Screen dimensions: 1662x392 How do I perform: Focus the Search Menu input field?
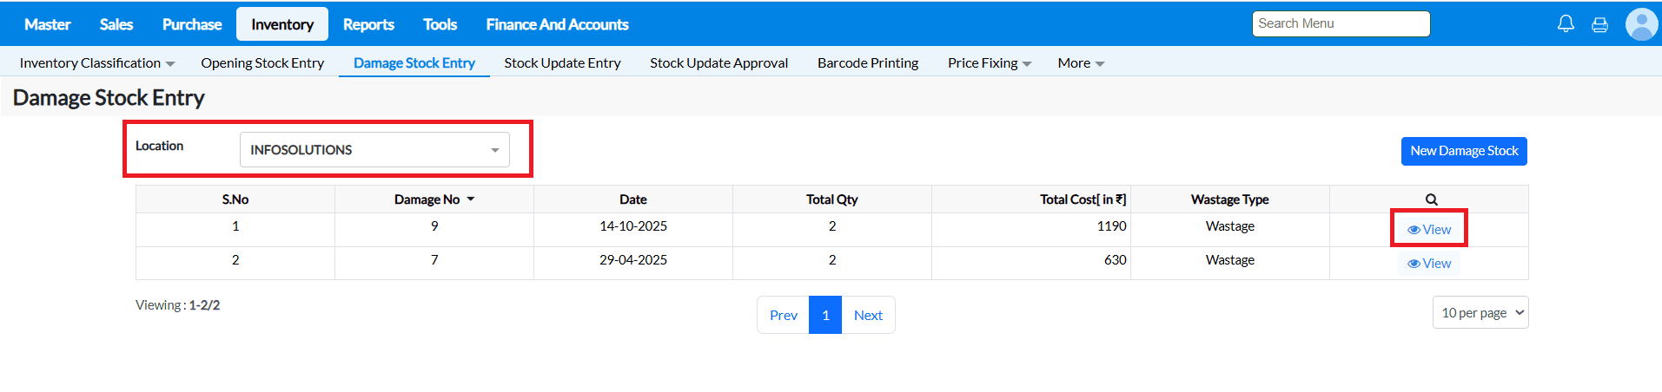tap(1341, 24)
